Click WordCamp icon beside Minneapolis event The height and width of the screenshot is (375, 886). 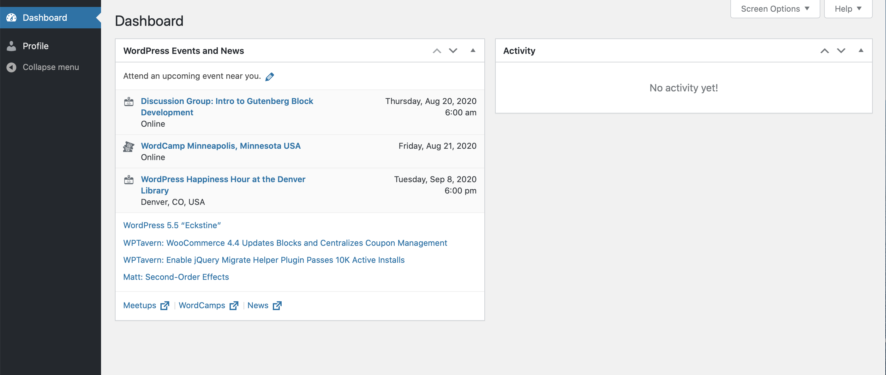point(129,147)
